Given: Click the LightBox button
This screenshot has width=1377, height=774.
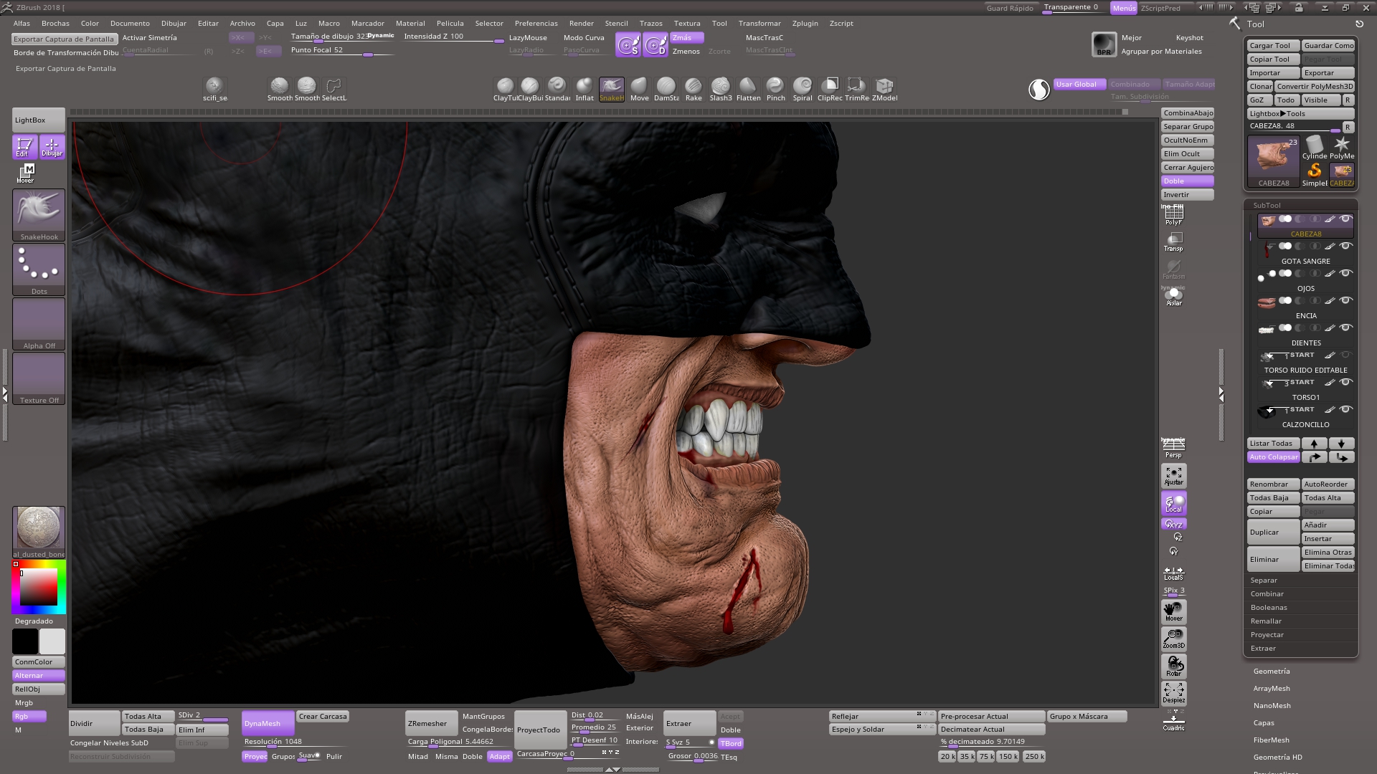Looking at the screenshot, I should click(x=39, y=120).
